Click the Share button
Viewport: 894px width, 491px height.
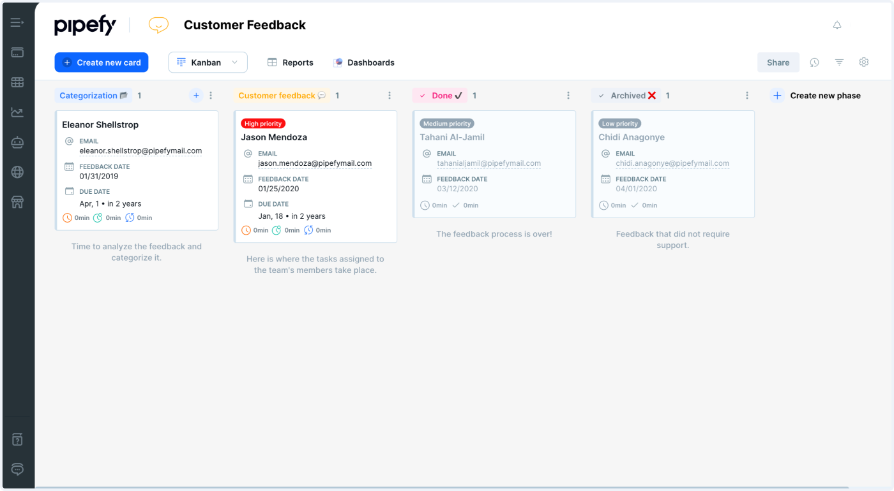pos(778,62)
